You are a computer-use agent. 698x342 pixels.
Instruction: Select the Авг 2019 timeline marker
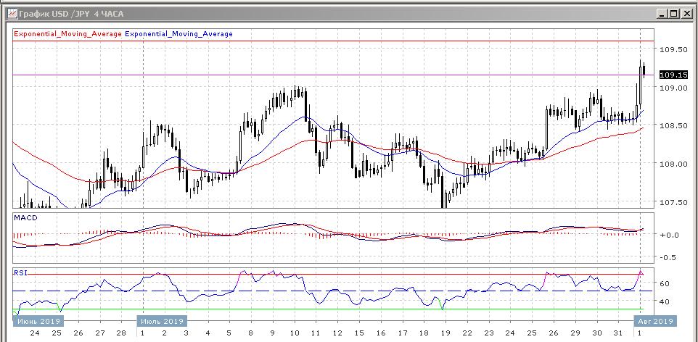click(656, 321)
